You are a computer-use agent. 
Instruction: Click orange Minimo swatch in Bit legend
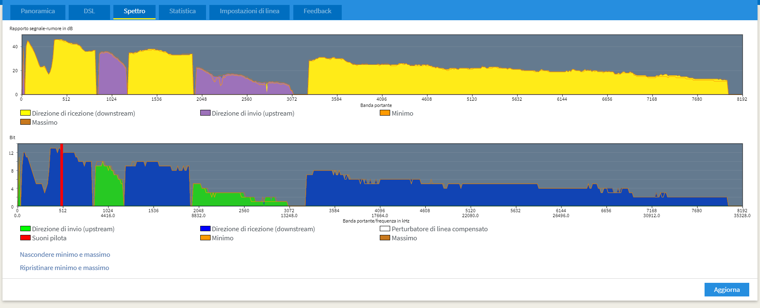click(205, 237)
